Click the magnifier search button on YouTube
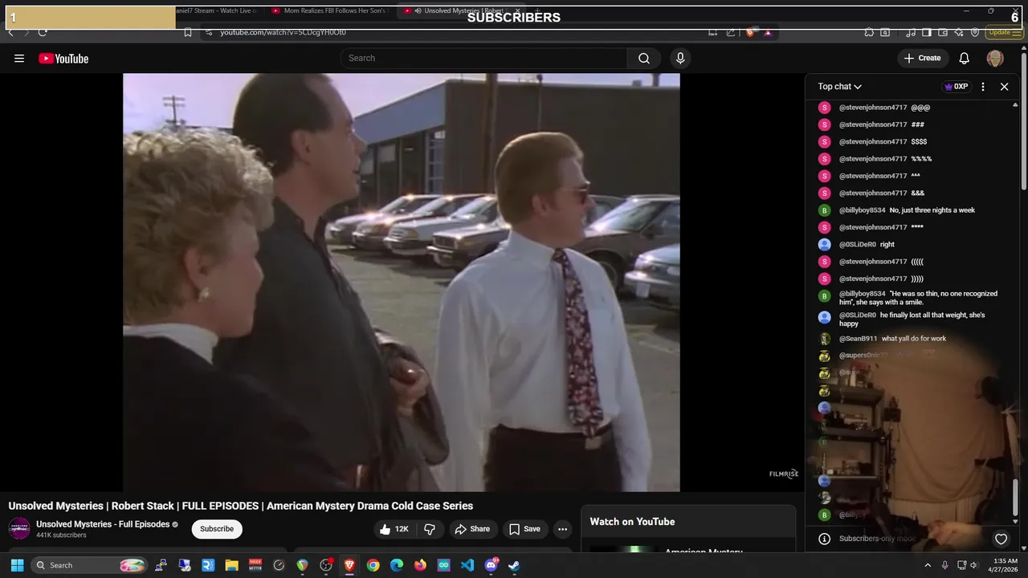This screenshot has height=578, width=1028. [x=644, y=58]
